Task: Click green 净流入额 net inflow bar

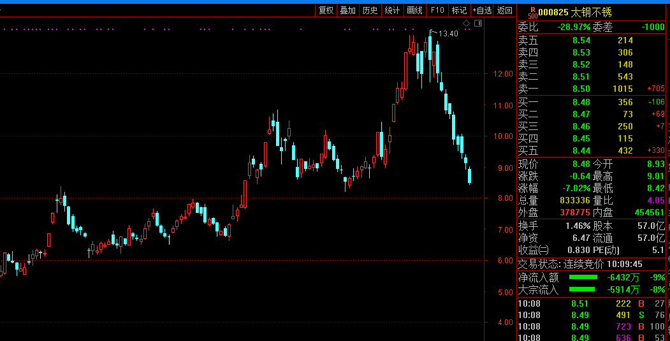Action: coord(583,277)
